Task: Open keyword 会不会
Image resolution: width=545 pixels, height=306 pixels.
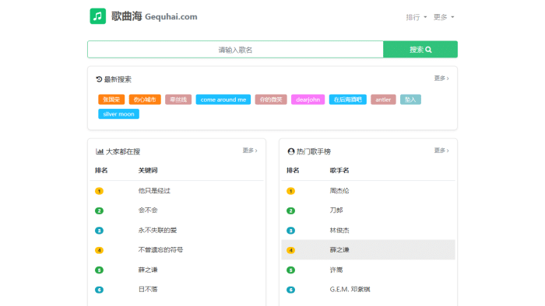Action: pos(148,210)
